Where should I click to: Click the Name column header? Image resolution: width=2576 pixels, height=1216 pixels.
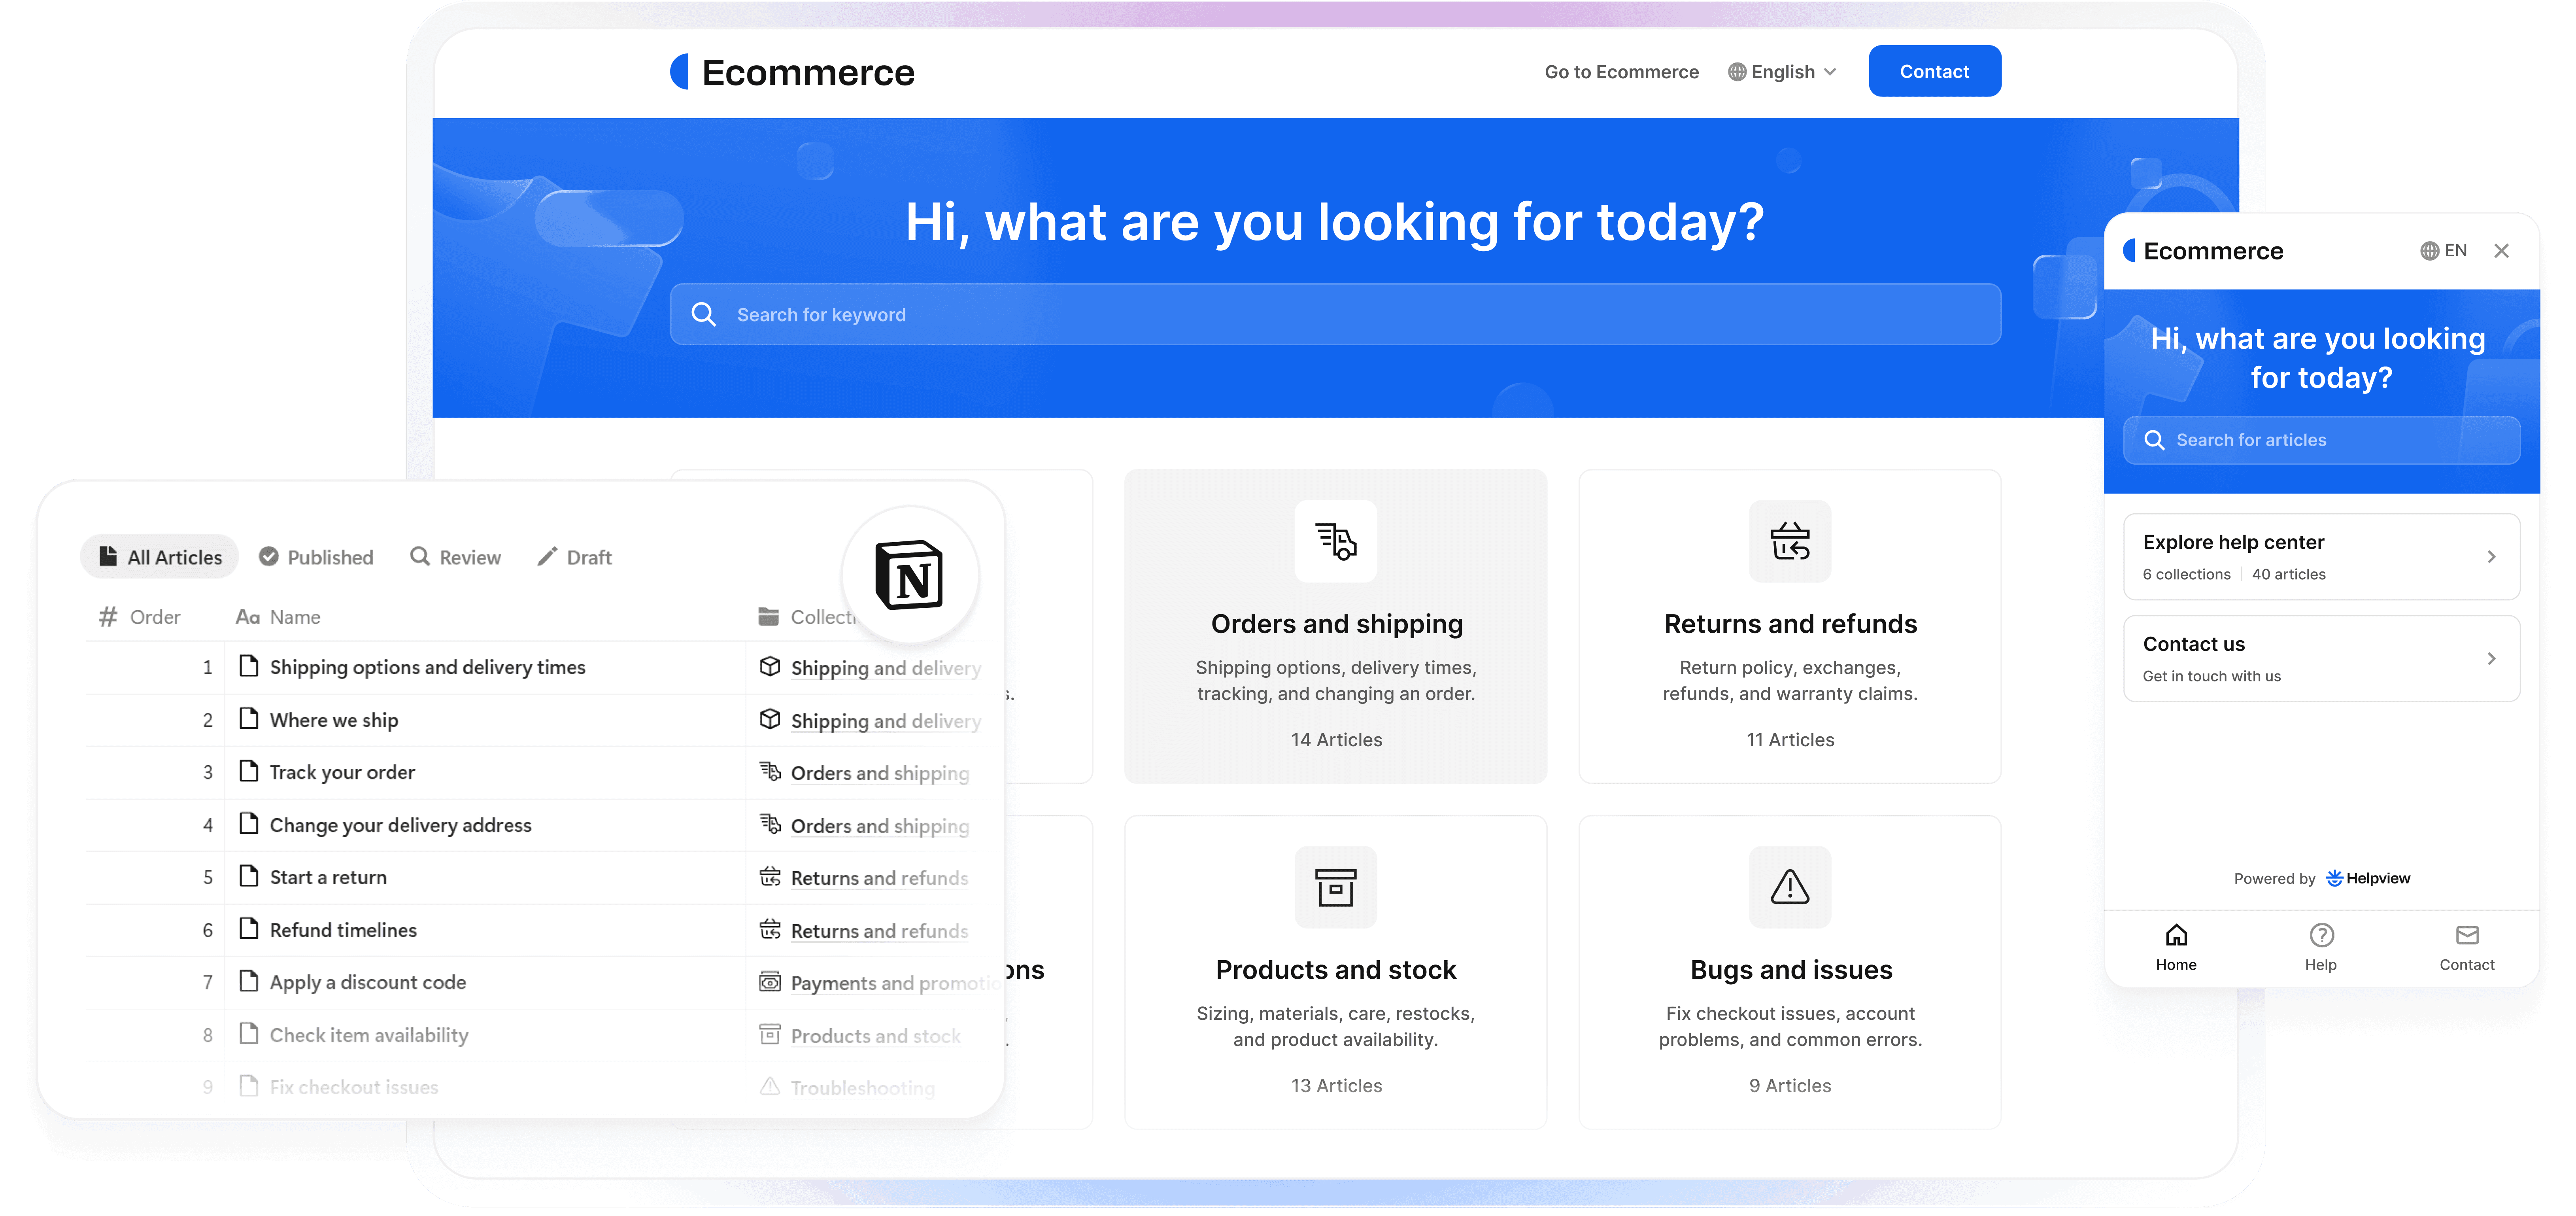coord(278,617)
